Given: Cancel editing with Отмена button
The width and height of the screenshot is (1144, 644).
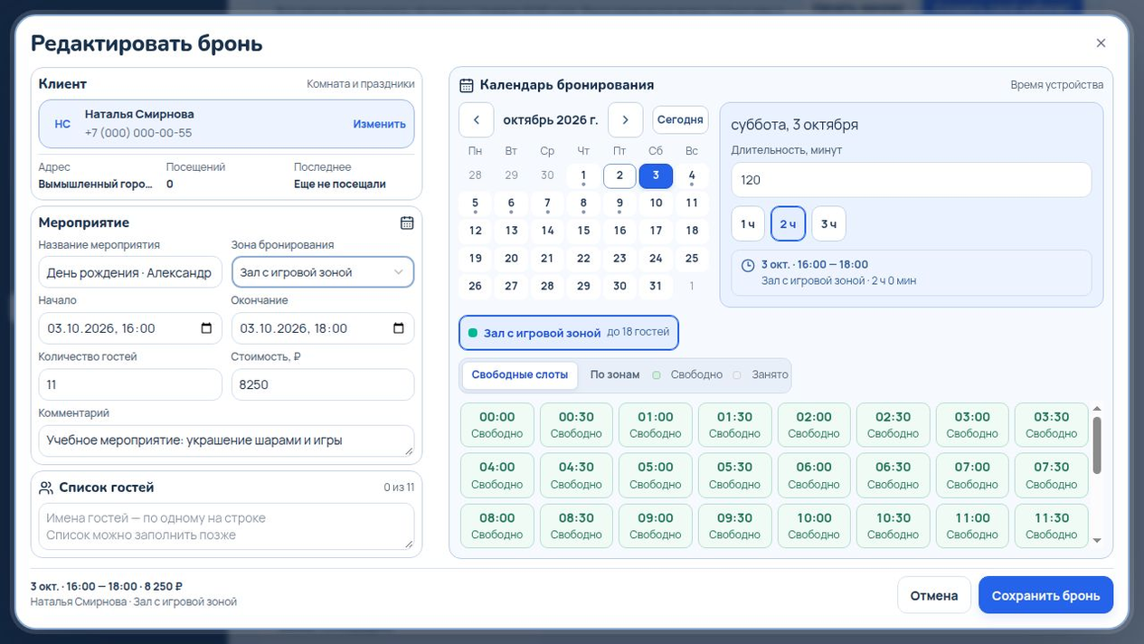Looking at the screenshot, I should [934, 595].
